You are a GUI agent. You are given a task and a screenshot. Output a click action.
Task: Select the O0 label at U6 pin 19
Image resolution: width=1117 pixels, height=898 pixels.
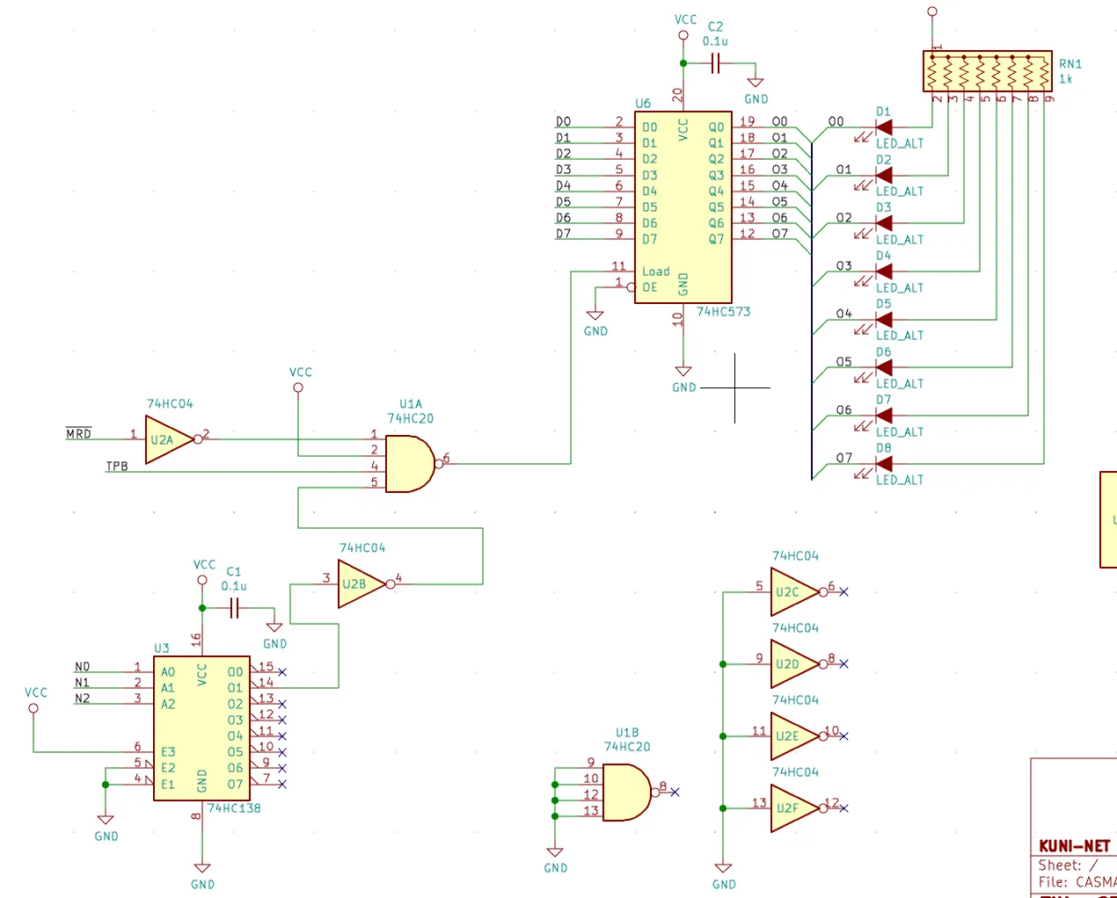(x=779, y=122)
